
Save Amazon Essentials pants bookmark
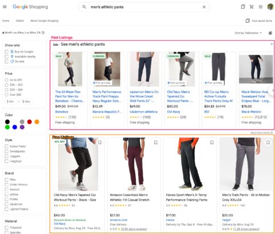pos(156,142)
